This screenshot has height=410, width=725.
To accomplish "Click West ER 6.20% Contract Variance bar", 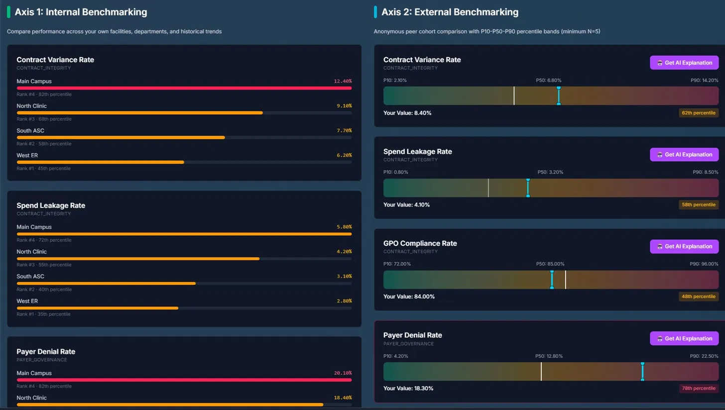I will click(x=184, y=162).
